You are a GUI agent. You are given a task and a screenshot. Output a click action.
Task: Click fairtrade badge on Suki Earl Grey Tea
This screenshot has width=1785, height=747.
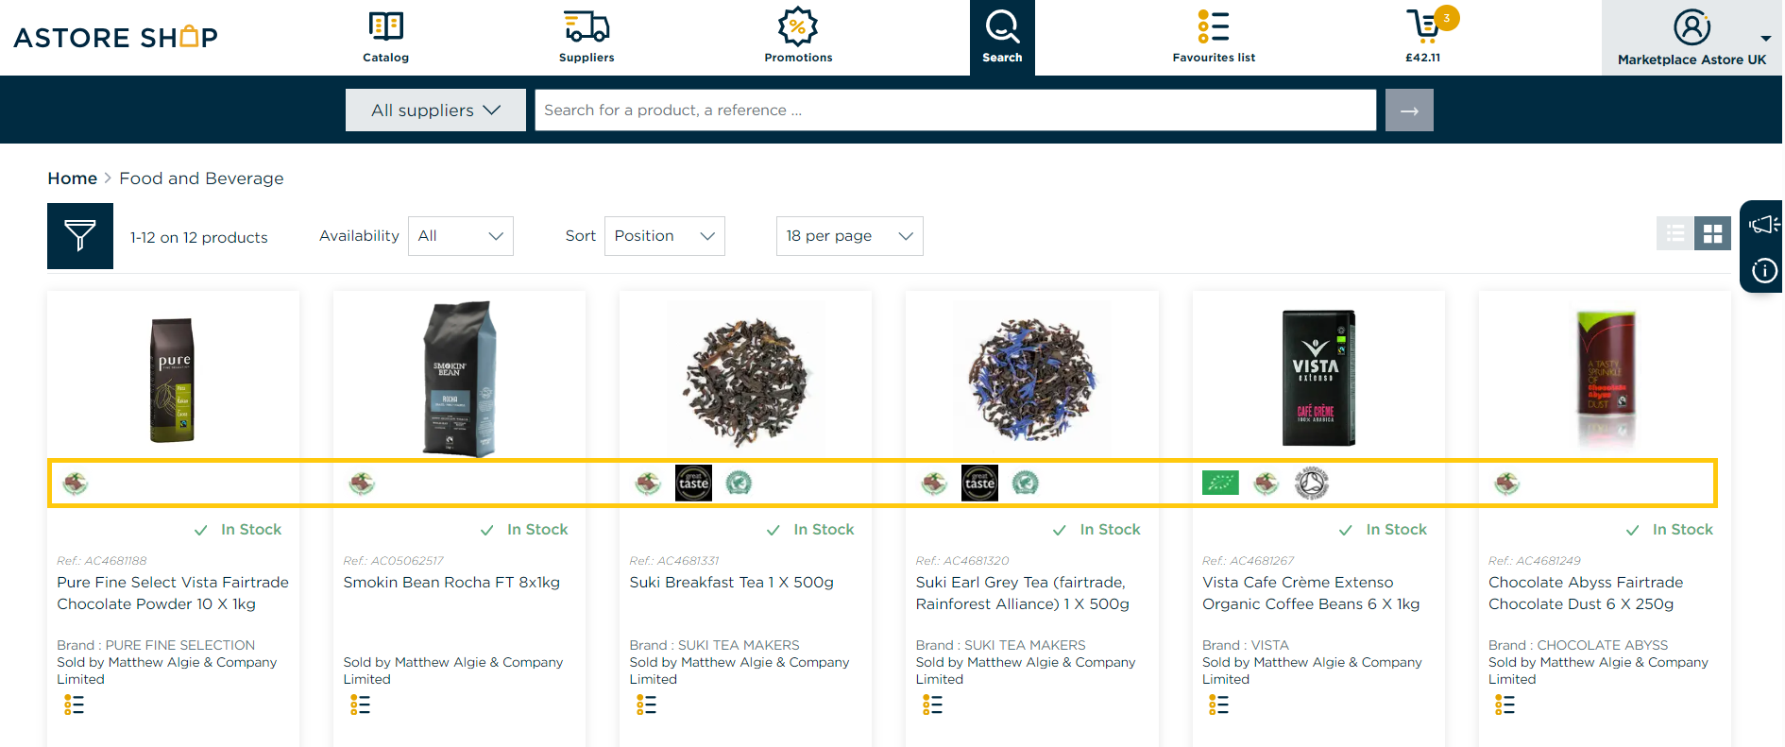(x=934, y=484)
